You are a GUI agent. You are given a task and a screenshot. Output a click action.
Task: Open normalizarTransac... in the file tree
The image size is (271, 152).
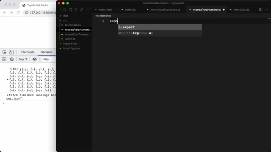[x=77, y=34]
